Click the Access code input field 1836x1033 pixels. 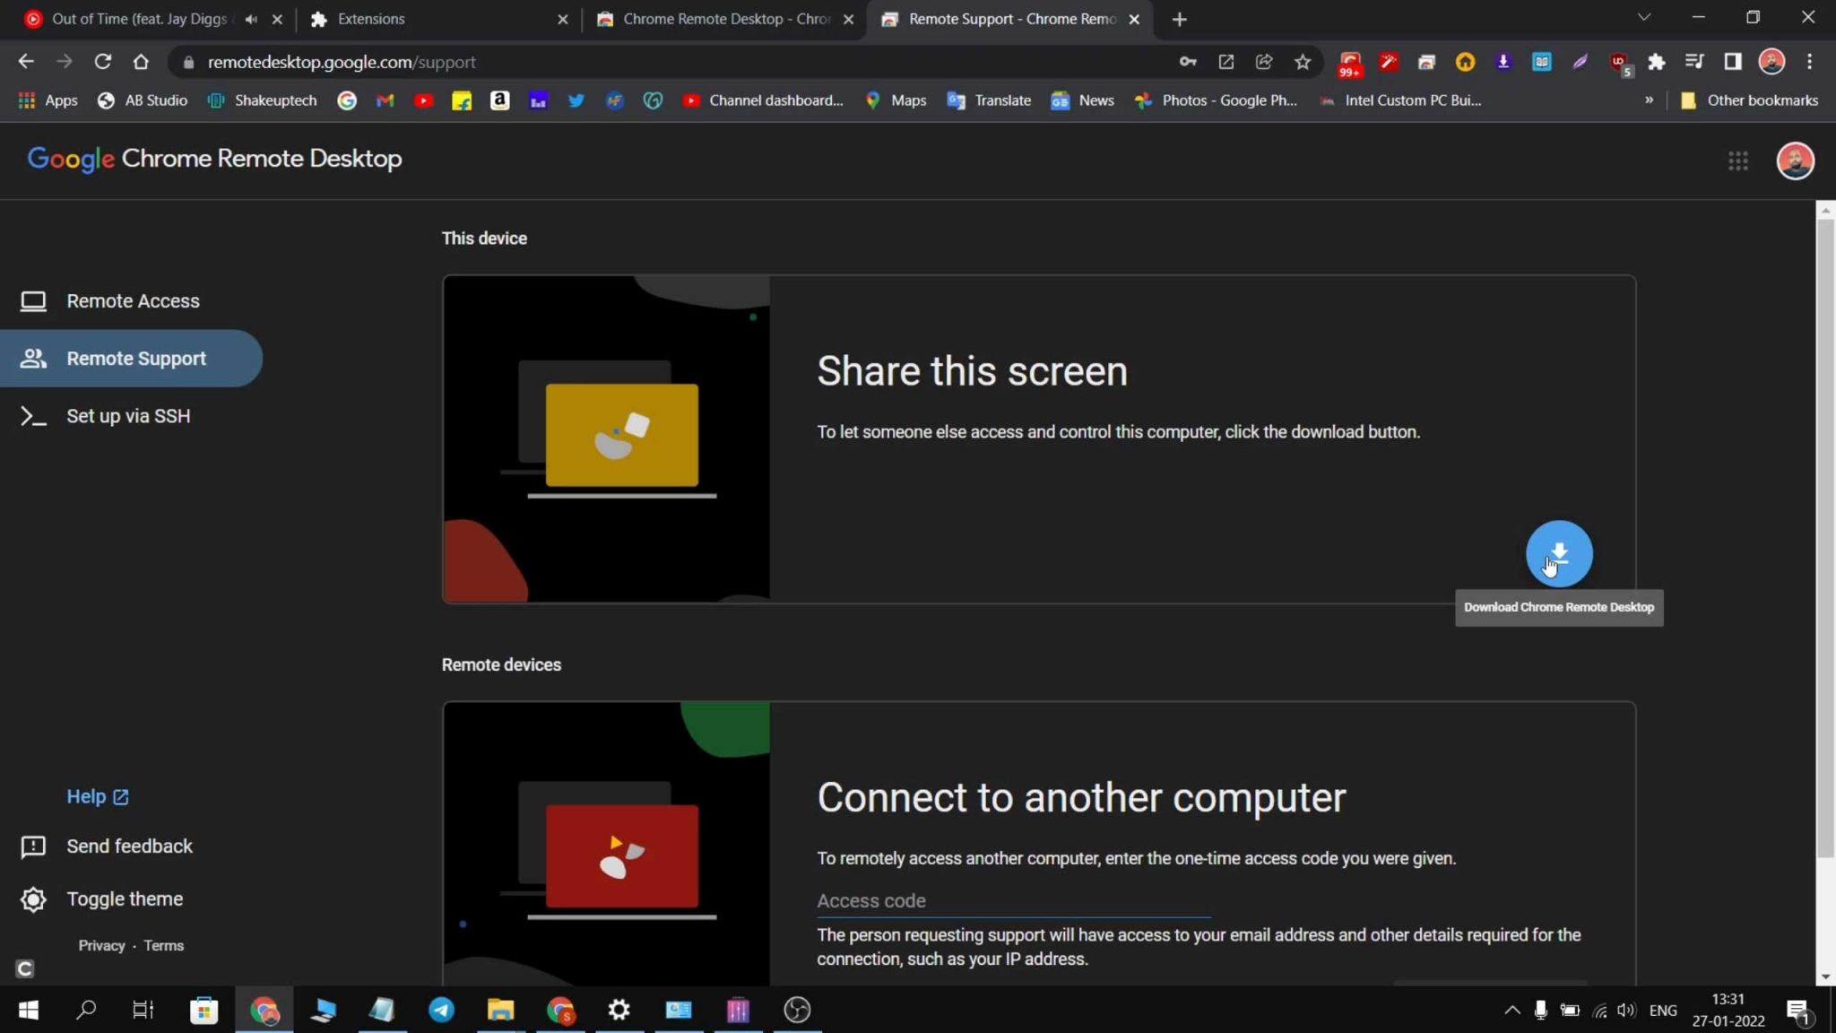(1013, 901)
